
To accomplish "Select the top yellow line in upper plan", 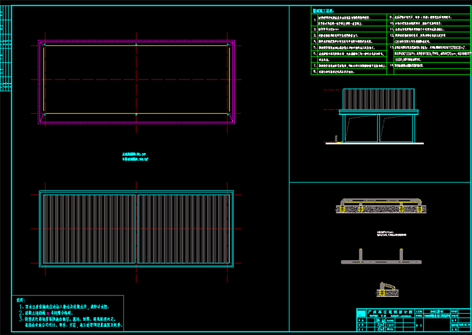I will [136, 45].
